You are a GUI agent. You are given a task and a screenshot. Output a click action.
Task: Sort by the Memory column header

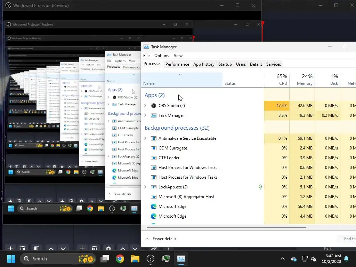(302, 80)
